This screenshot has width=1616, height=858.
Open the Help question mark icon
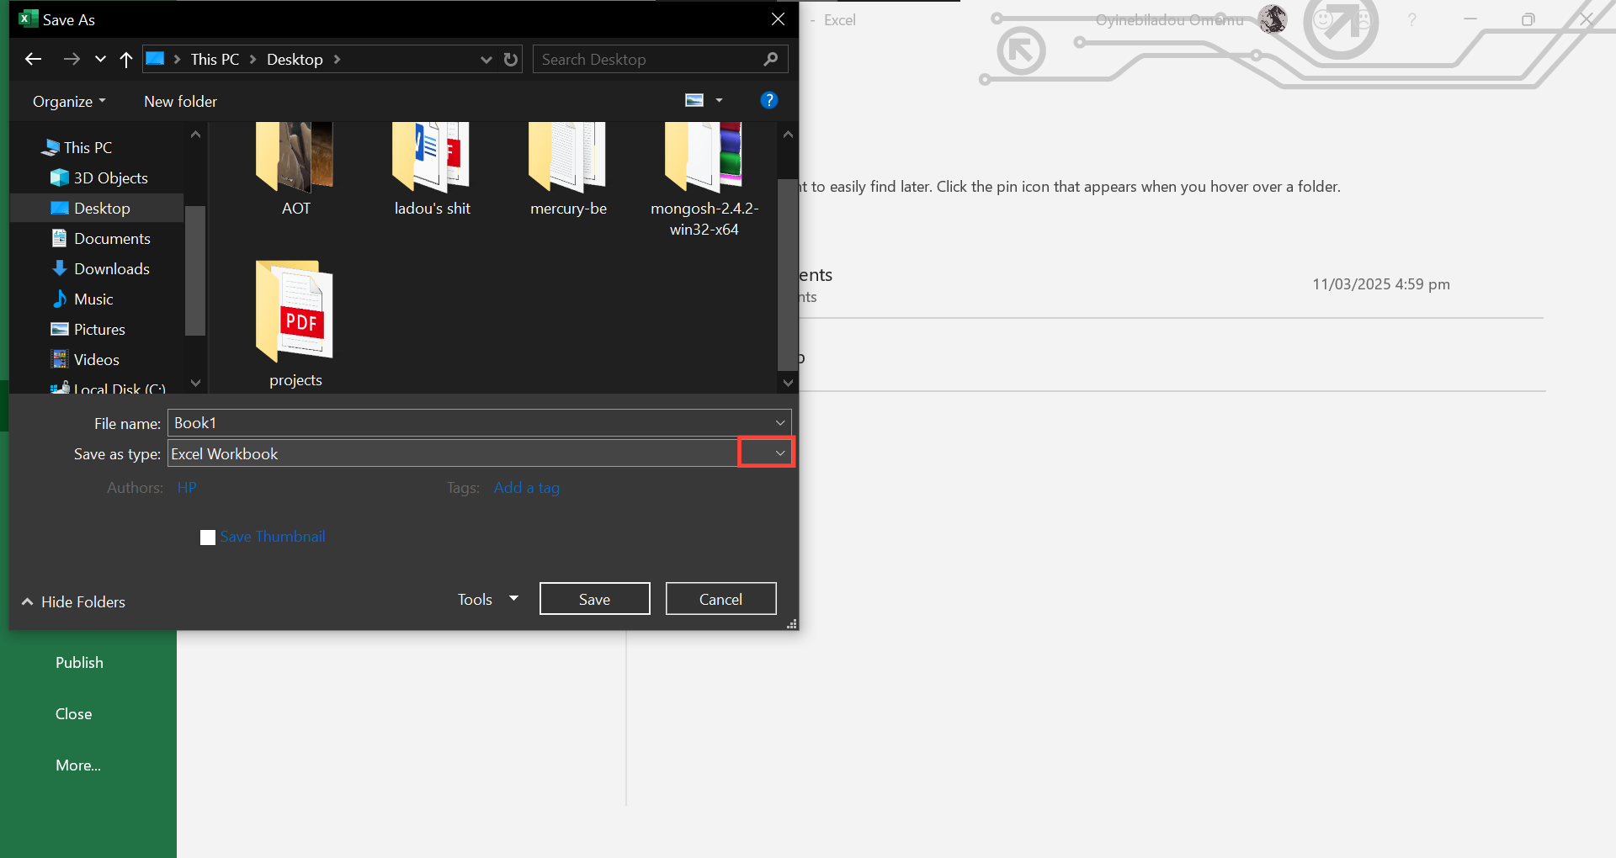[768, 101]
